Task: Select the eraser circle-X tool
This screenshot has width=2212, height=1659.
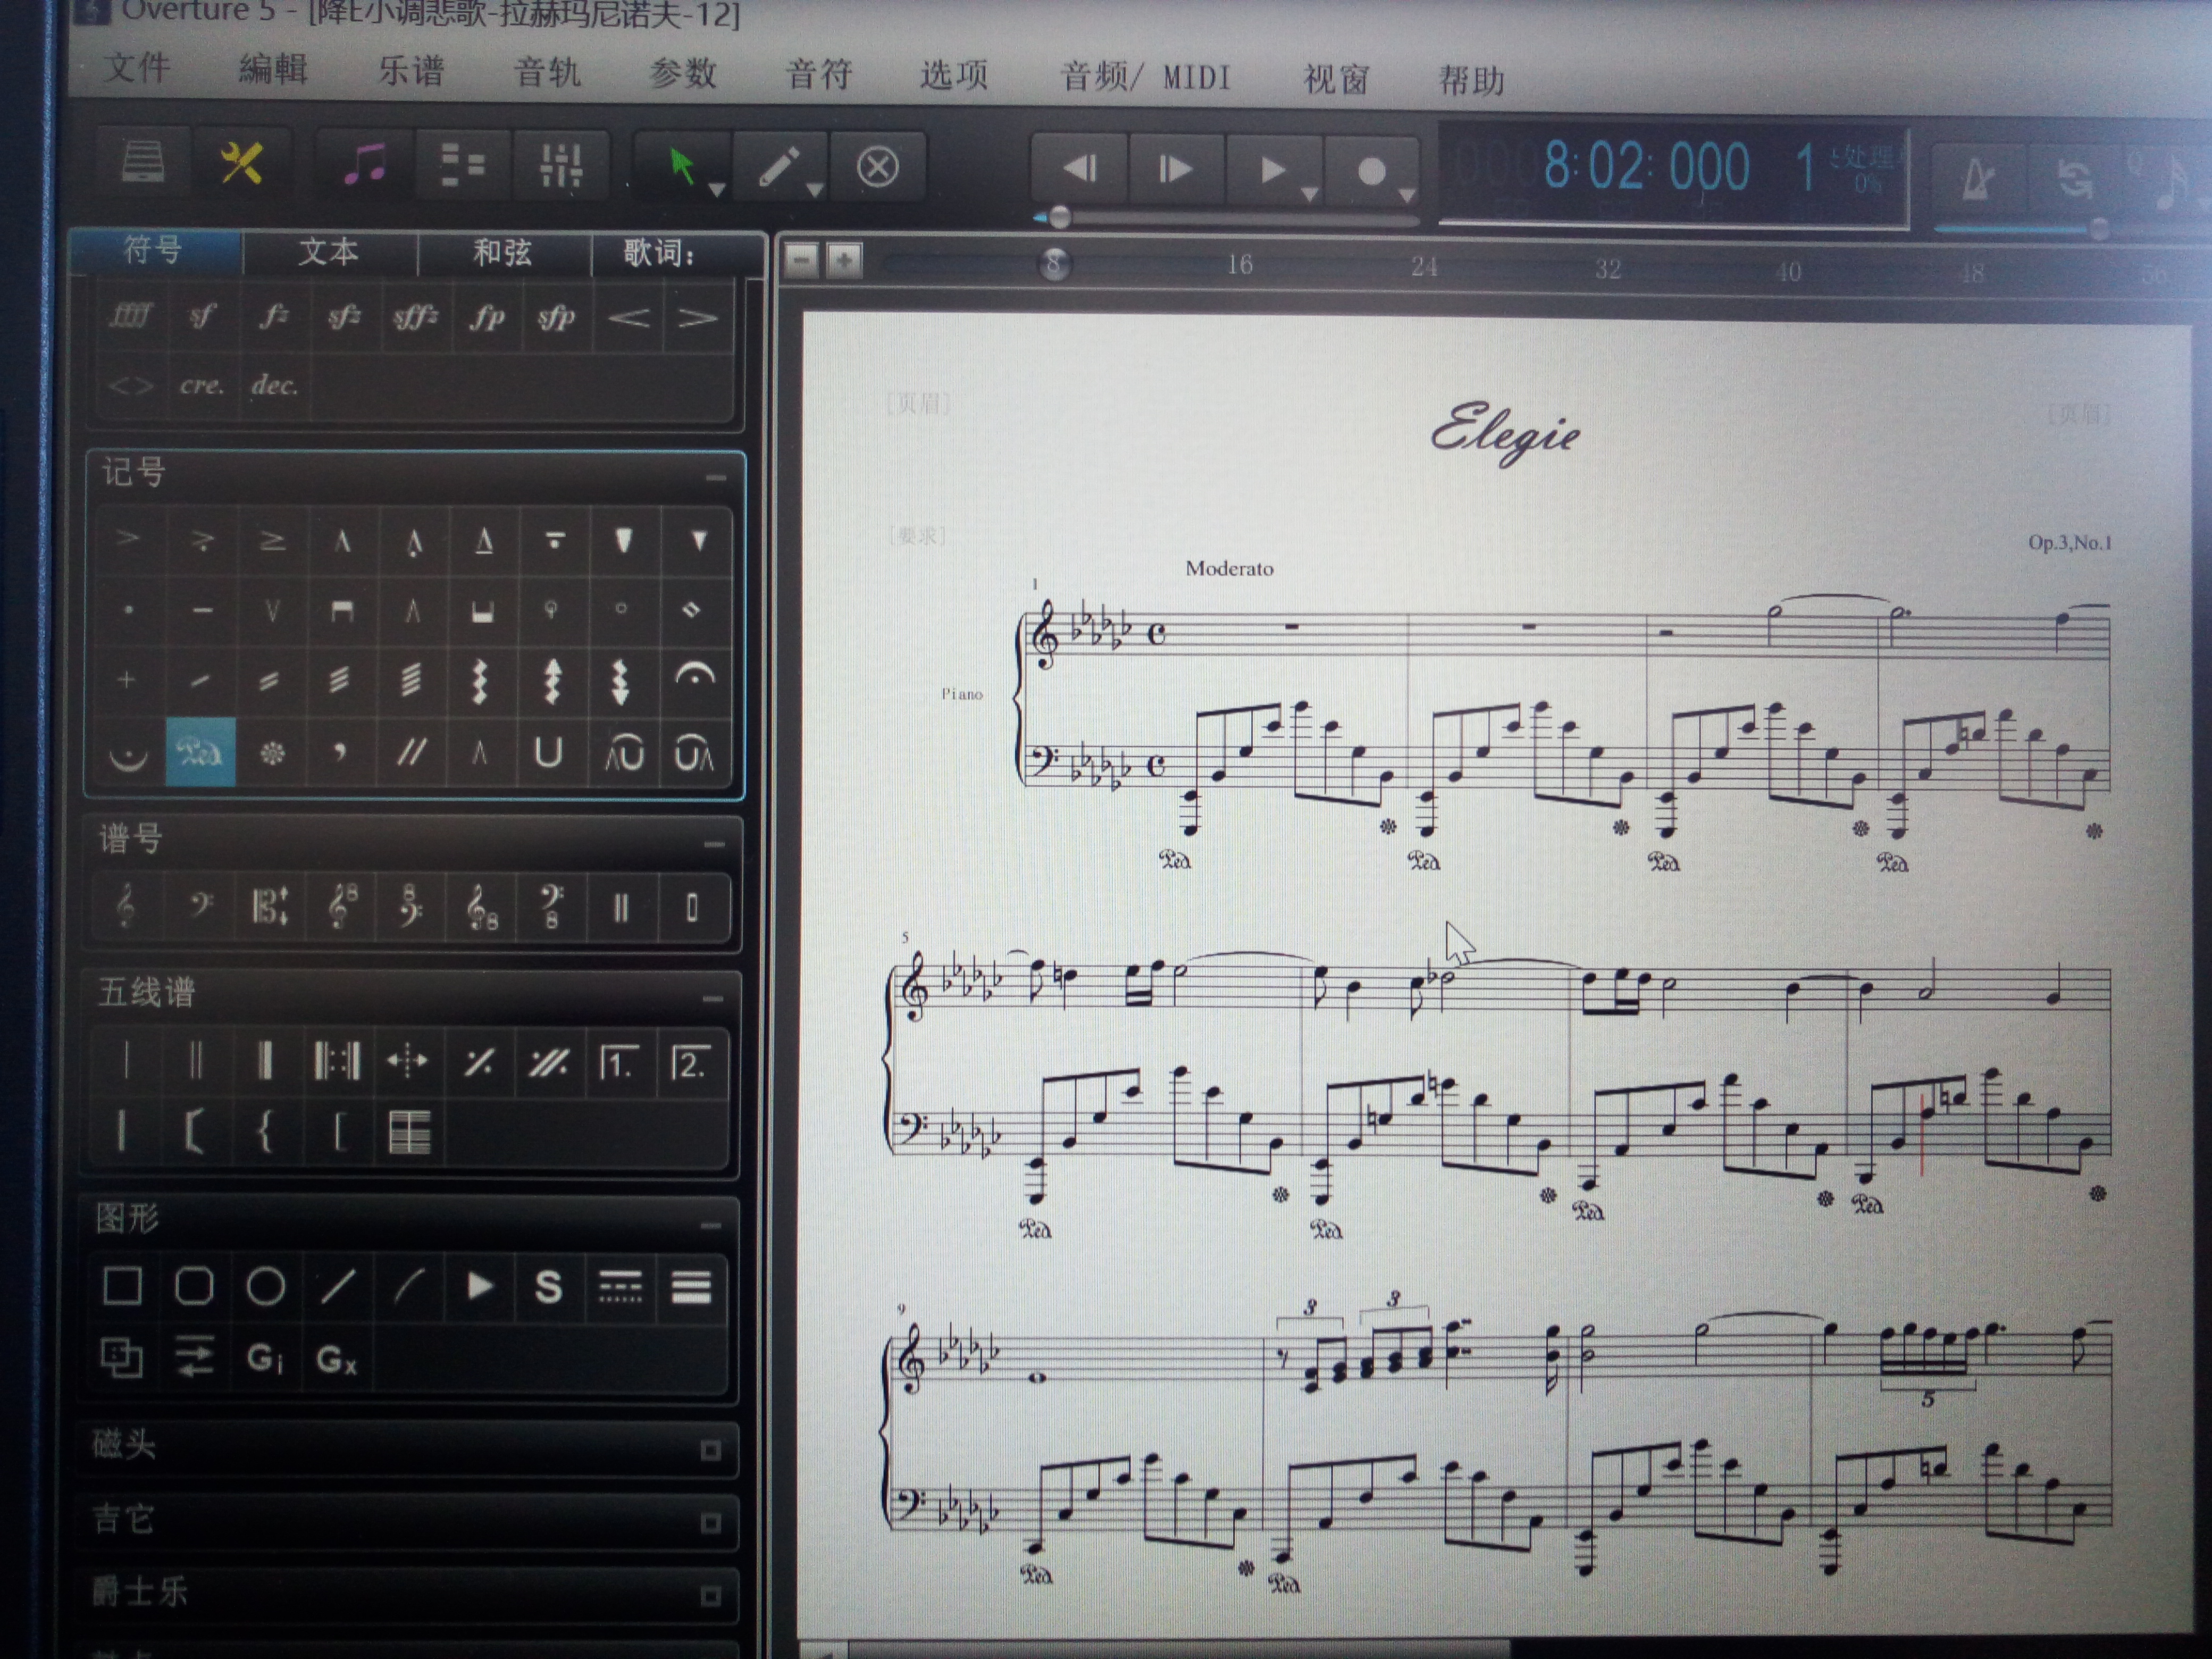Action: (877, 168)
